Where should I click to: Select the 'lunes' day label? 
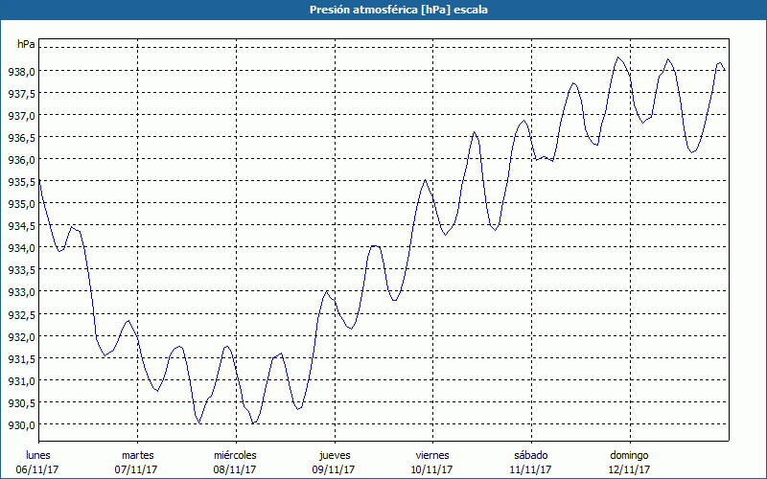(38, 455)
